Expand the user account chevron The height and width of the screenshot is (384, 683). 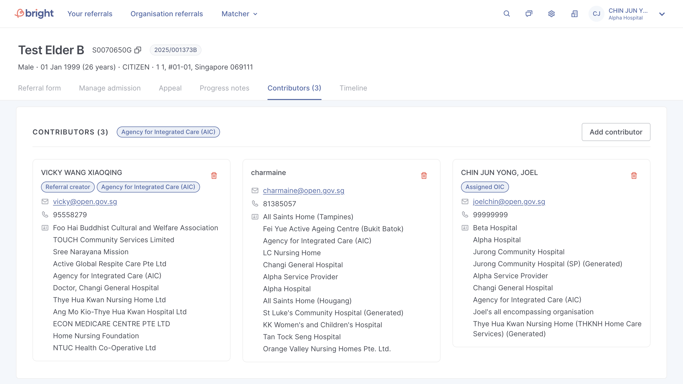click(662, 14)
